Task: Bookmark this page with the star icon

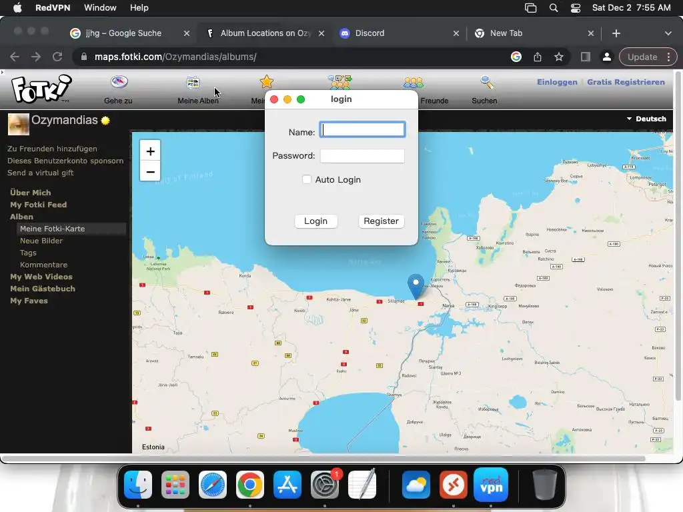Action: point(559,57)
